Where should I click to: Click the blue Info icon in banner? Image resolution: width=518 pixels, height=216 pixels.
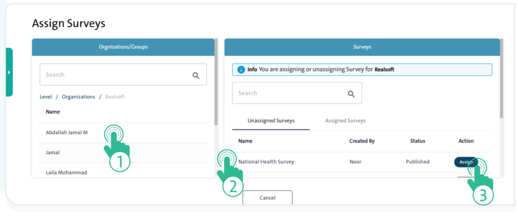(241, 70)
